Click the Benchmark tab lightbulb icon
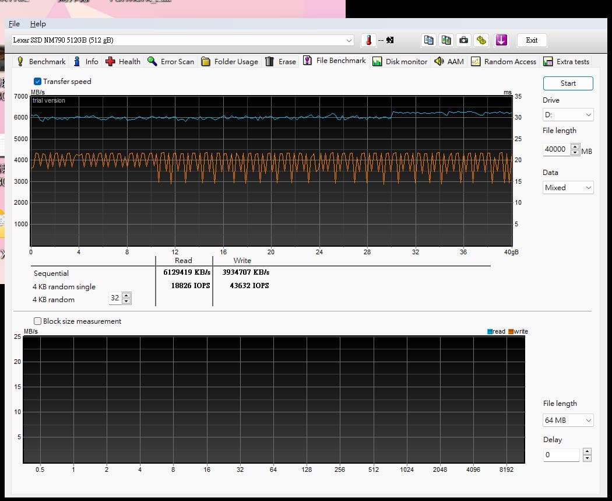Screen dimensions: 612x501 20,61
